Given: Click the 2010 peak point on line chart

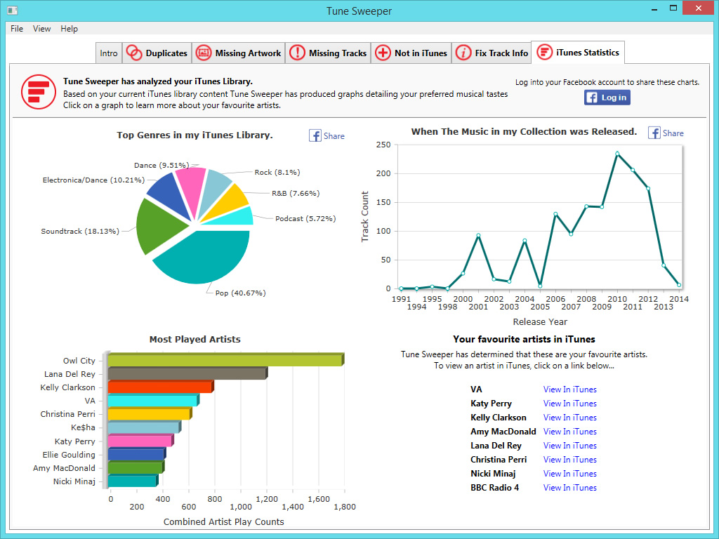Looking at the screenshot, I should point(617,153).
